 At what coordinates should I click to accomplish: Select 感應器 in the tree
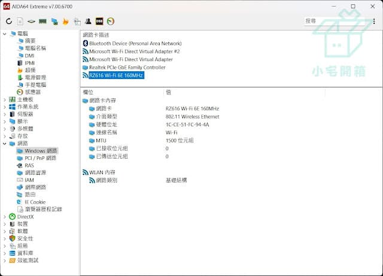33,92
